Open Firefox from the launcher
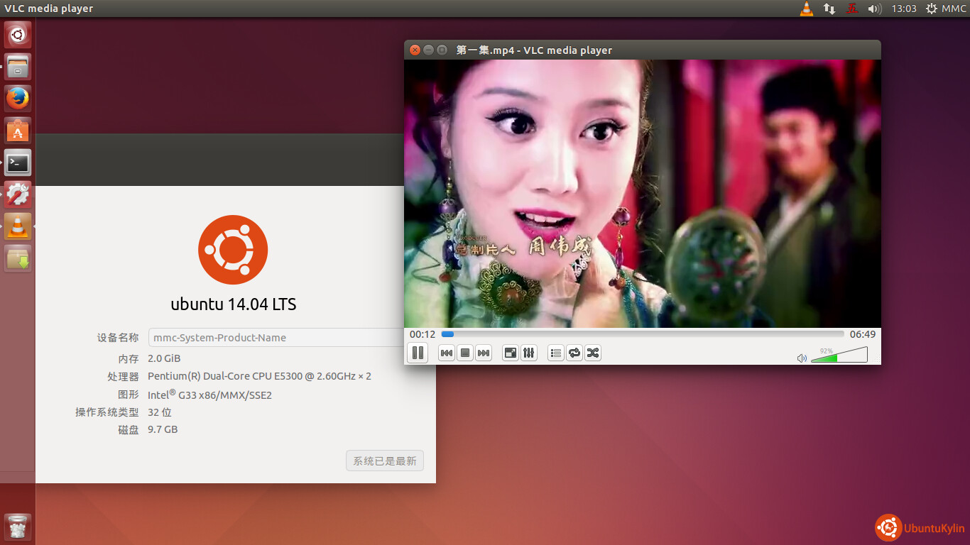970x545 pixels. pos(18,98)
